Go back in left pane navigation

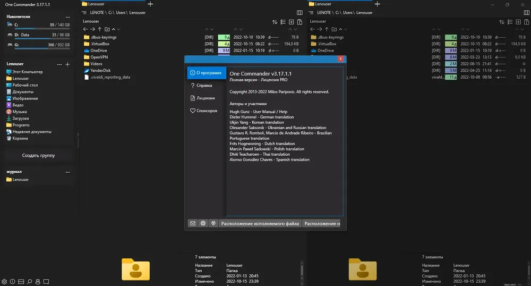pos(85,29)
